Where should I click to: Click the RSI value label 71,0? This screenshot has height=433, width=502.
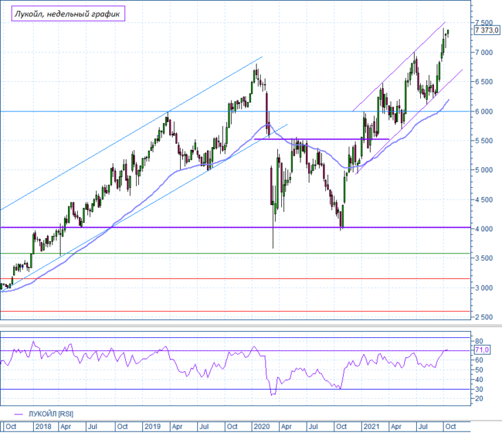click(x=482, y=350)
